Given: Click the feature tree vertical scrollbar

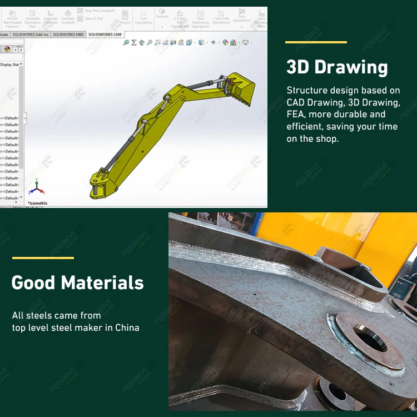Looking at the screenshot, I should pos(21,117).
